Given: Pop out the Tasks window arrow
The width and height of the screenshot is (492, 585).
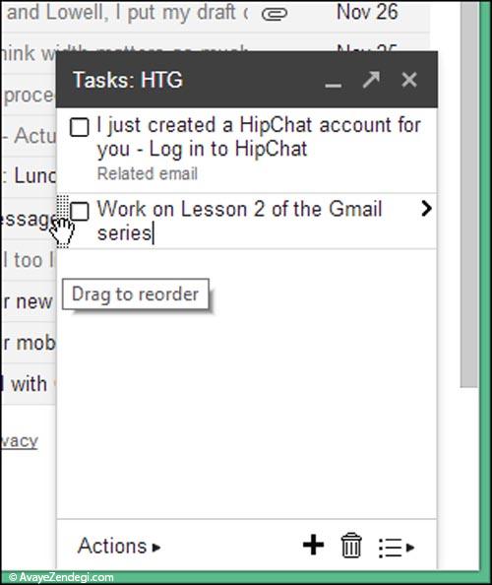Looking at the screenshot, I should 371,80.
